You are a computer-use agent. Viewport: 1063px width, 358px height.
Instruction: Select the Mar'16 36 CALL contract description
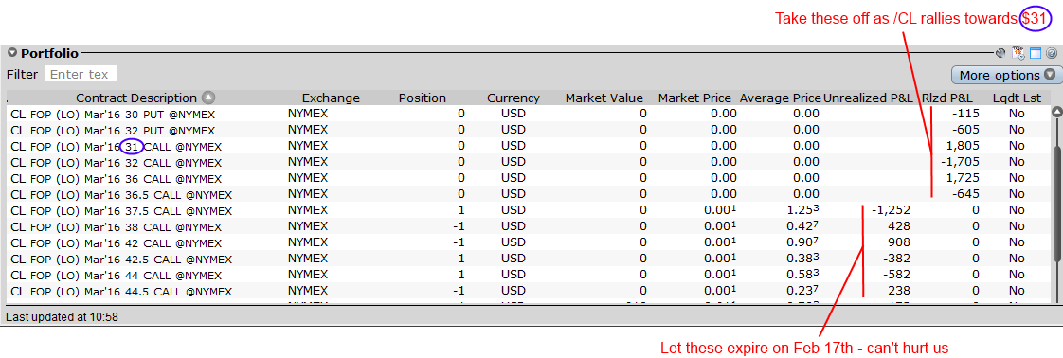(116, 178)
